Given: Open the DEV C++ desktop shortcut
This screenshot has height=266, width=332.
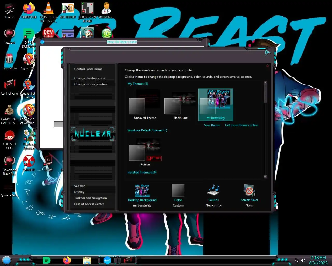Looking at the screenshot, I should (48, 33).
